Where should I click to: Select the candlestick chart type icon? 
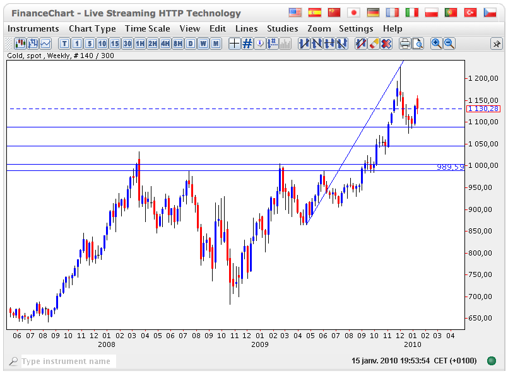coord(20,44)
